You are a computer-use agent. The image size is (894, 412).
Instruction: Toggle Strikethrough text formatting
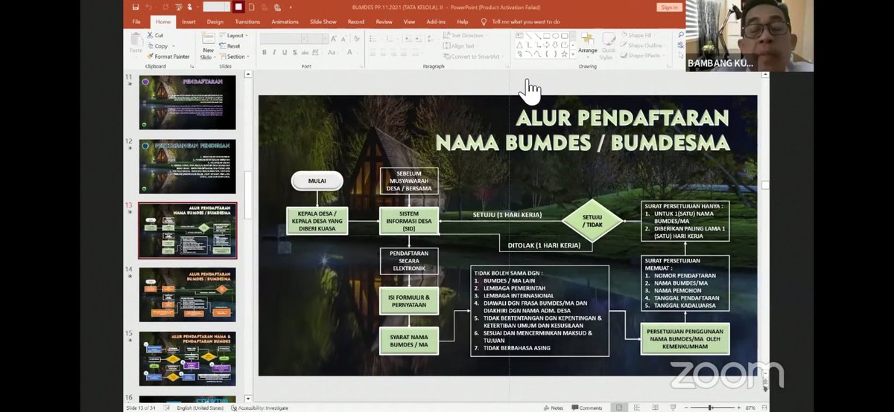tap(305, 52)
